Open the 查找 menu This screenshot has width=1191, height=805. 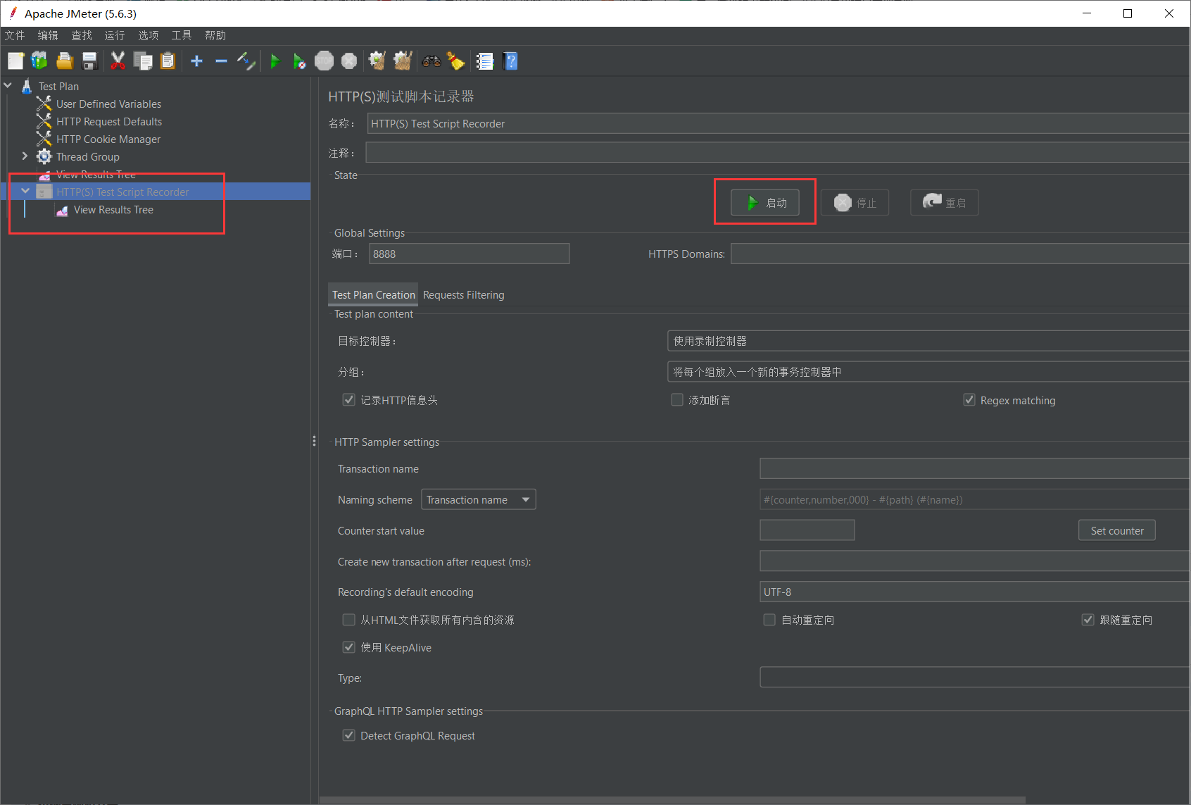pos(82,35)
